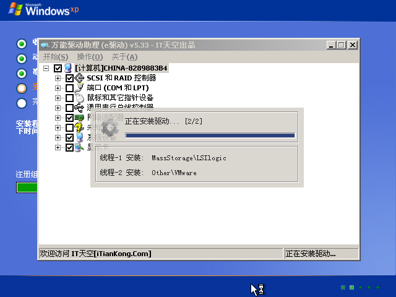Expand the unknown device node
The image size is (396, 297).
point(58,127)
